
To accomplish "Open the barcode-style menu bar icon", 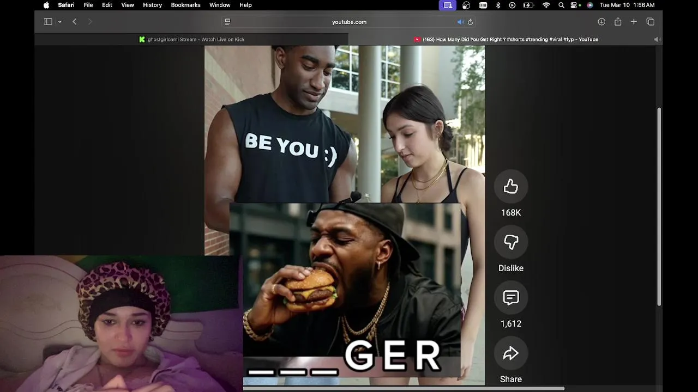I will pyautogui.click(x=483, y=5).
